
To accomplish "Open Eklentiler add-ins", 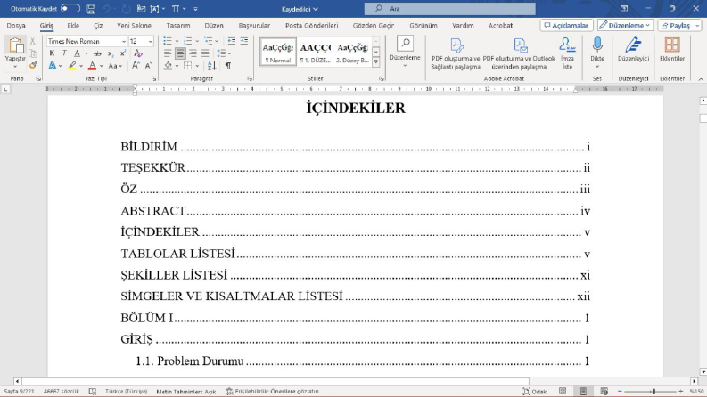I will click(672, 49).
